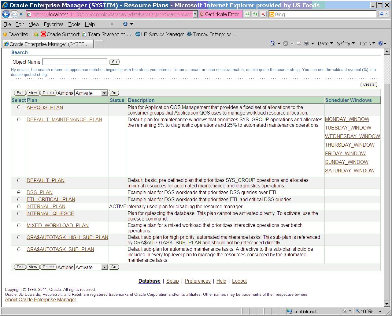Screen dimensions: 392x316
Task: Expand the address bar URL dropdown
Action: pos(195,14)
